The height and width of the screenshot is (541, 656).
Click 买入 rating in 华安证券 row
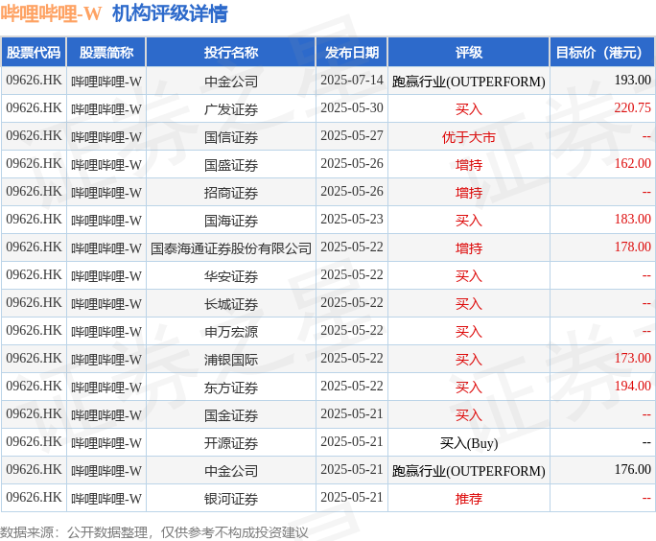(x=469, y=276)
